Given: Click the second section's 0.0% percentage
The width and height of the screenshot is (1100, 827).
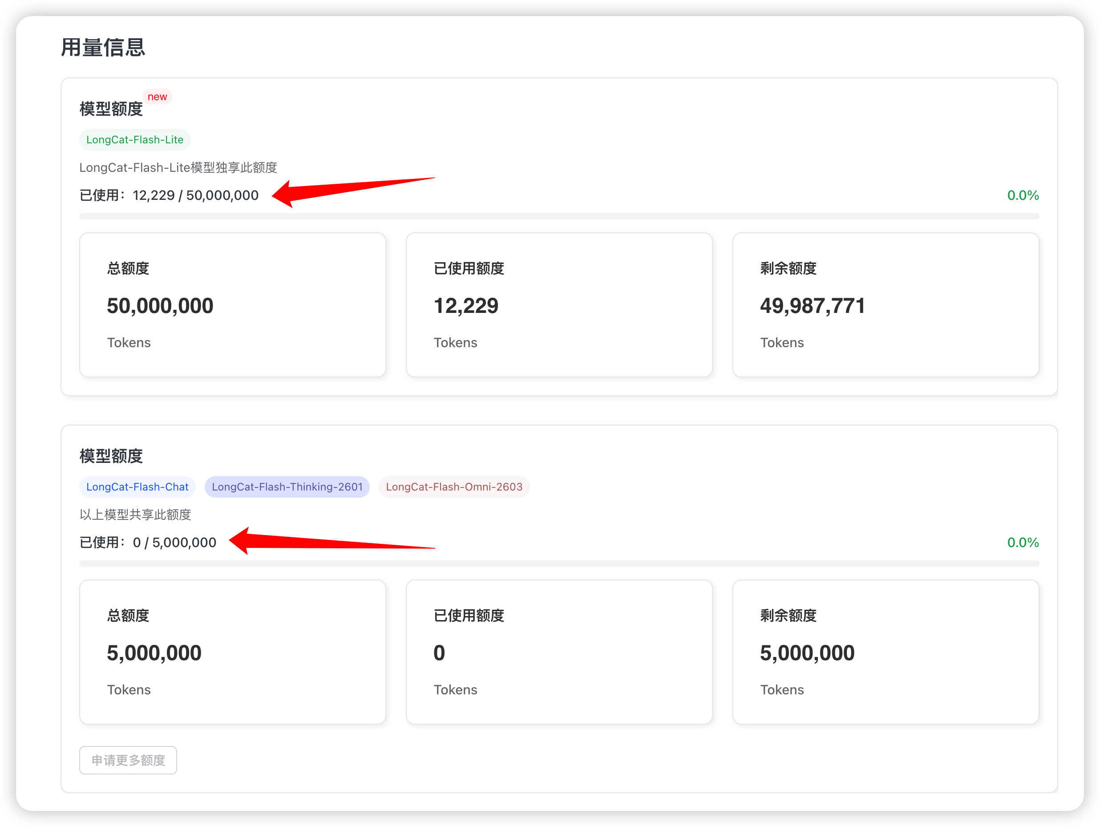Looking at the screenshot, I should click(x=1023, y=543).
